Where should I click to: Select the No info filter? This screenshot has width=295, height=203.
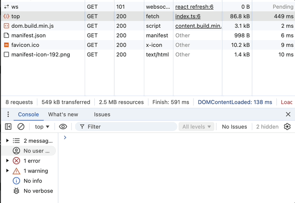(33, 181)
